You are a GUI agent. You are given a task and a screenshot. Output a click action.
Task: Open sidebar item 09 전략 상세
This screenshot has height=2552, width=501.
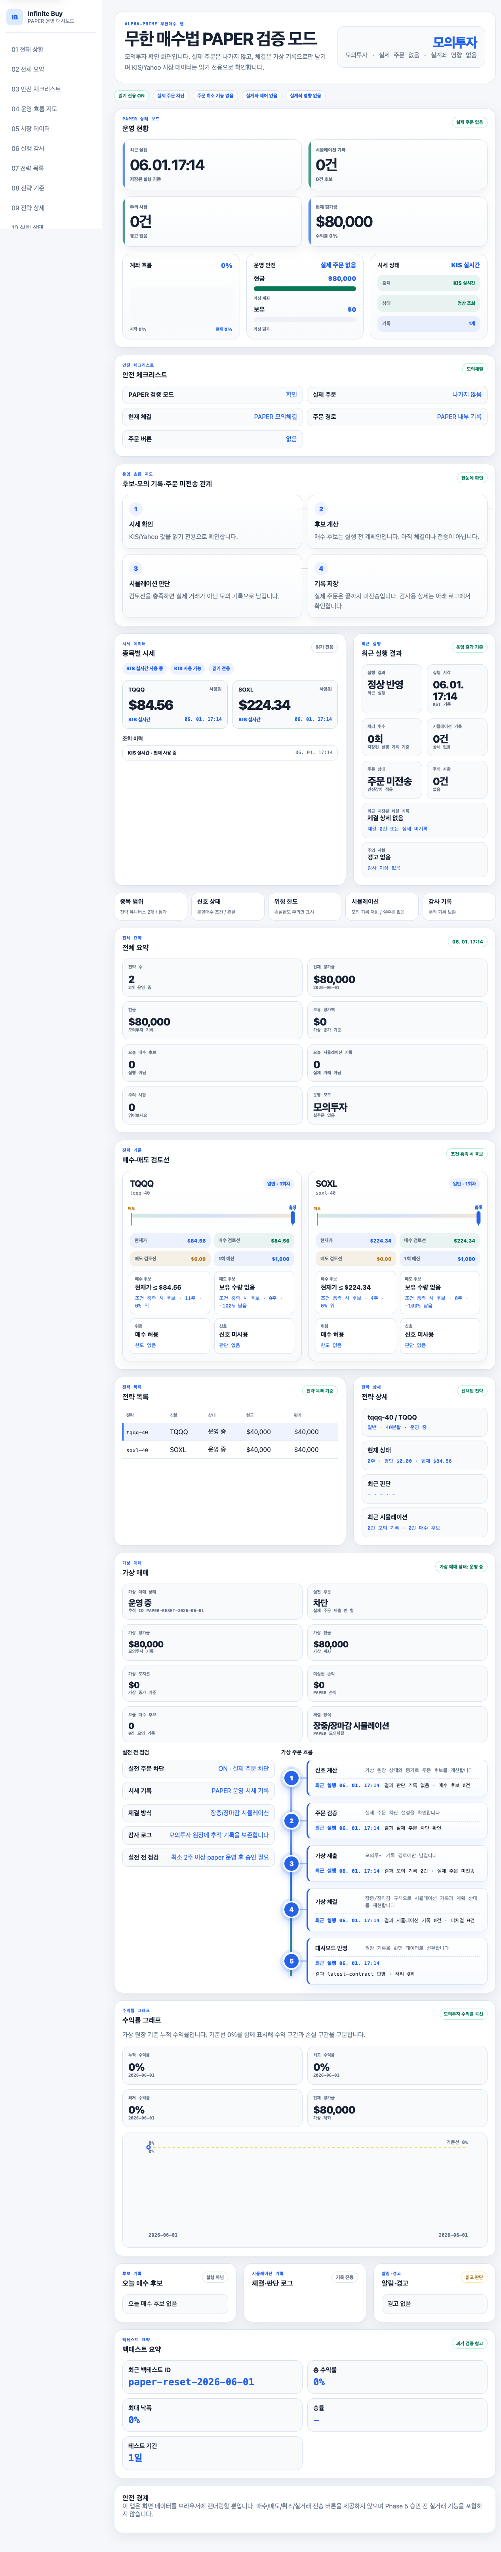tap(51, 208)
